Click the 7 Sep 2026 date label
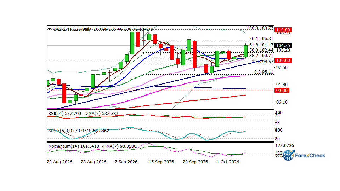This screenshot has width=340, height=191. [x=126, y=162]
